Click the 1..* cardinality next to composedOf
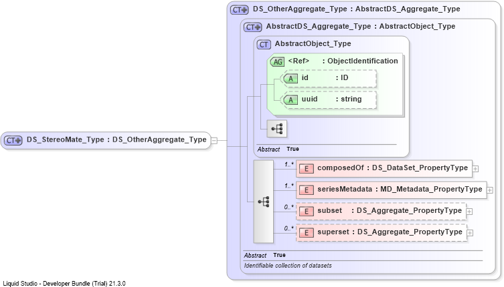Viewport: 504px width, 287px height. (289, 164)
